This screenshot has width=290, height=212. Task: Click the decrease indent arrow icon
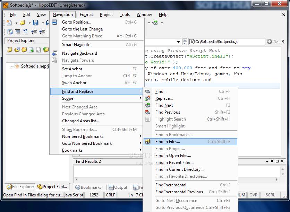pyautogui.click(x=34, y=32)
